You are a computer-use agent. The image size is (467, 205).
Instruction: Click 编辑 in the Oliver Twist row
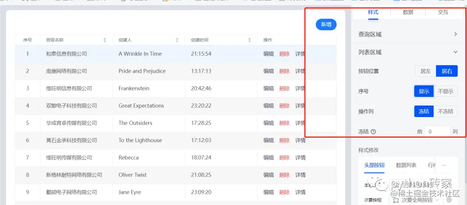pos(269,175)
